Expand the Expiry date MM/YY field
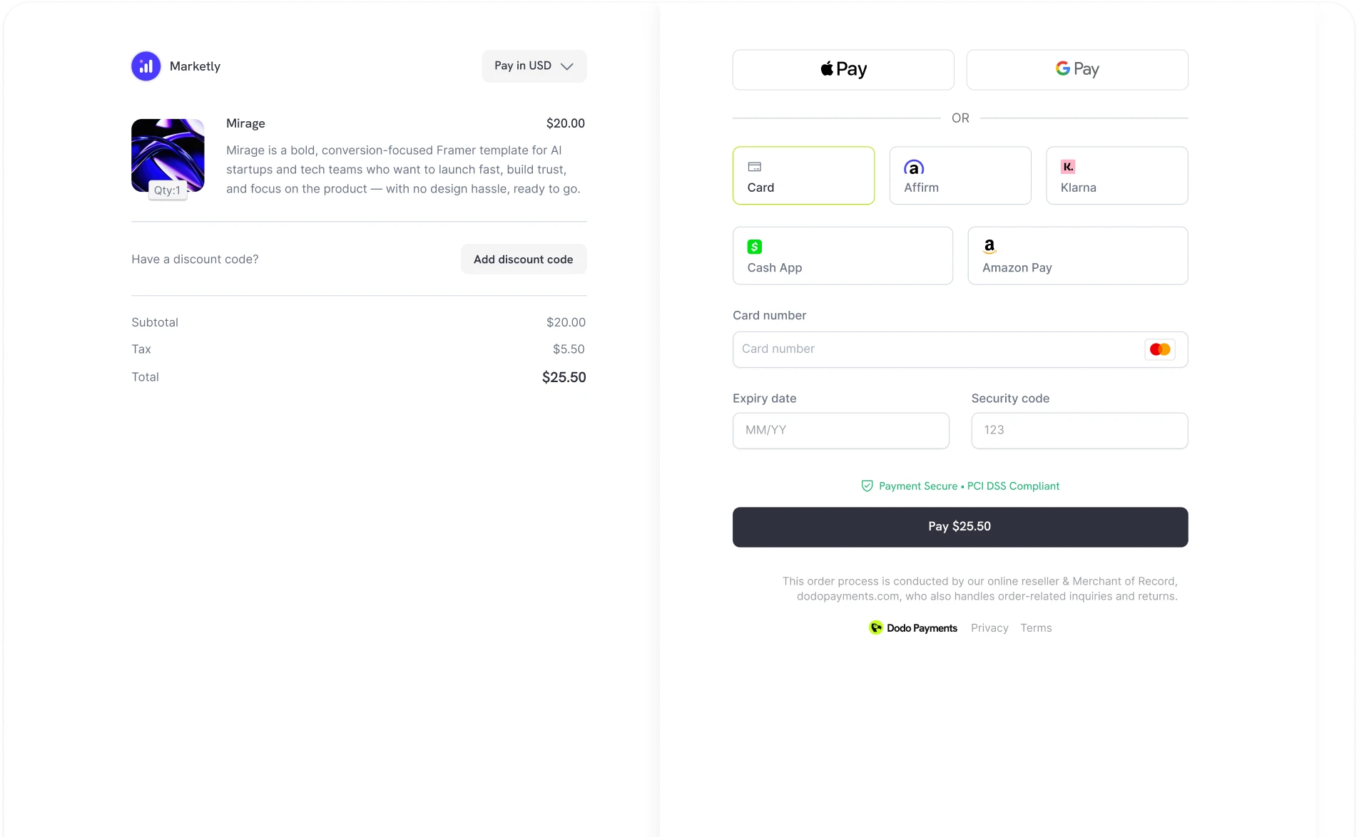 [840, 430]
